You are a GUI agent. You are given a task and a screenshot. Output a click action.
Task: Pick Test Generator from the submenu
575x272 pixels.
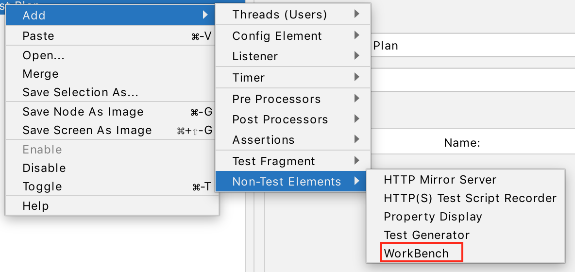426,235
